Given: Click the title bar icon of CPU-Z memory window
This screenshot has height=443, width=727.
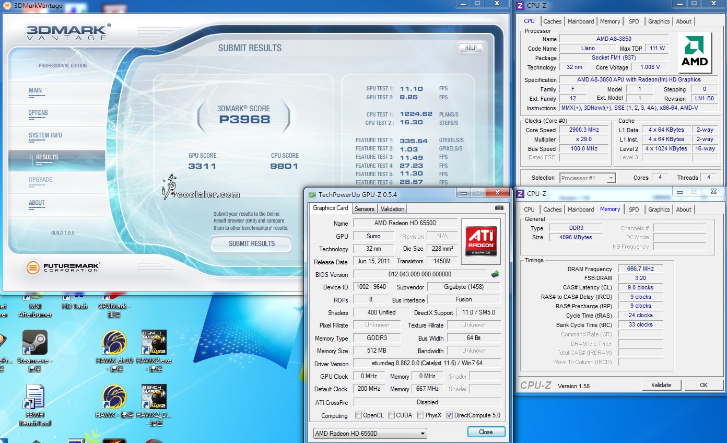Looking at the screenshot, I should pyautogui.click(x=520, y=194).
